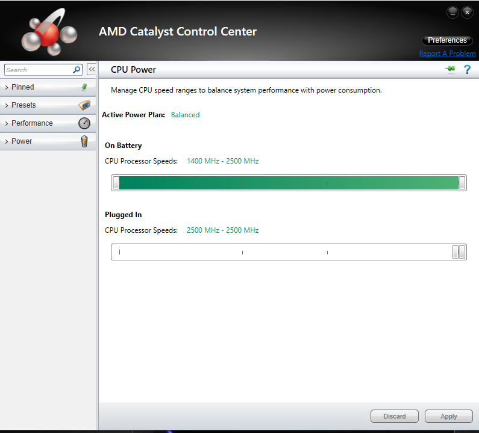Click the Plugged In heading
This screenshot has height=433, width=479.
pos(123,215)
